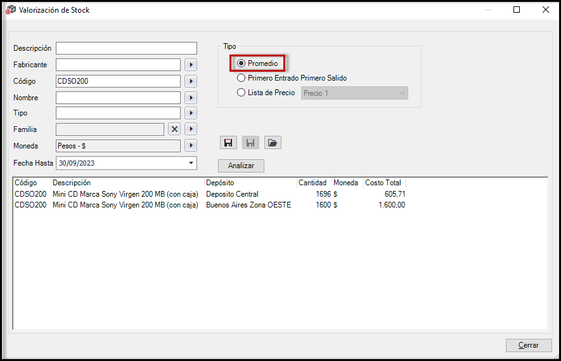Click the Cerrar button

coord(529,345)
